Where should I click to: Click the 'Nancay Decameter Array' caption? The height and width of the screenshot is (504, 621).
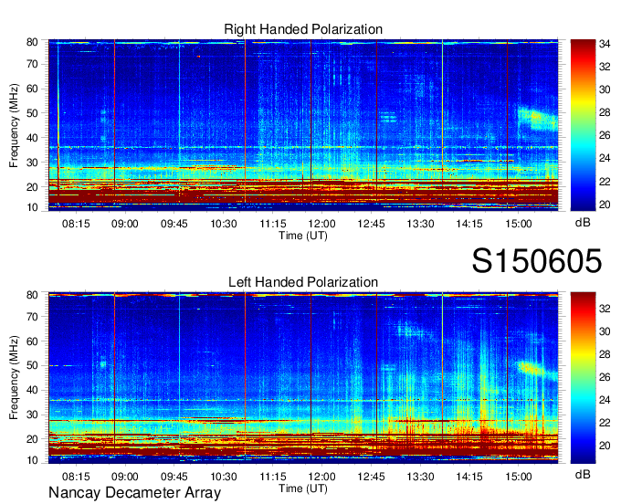134,493
